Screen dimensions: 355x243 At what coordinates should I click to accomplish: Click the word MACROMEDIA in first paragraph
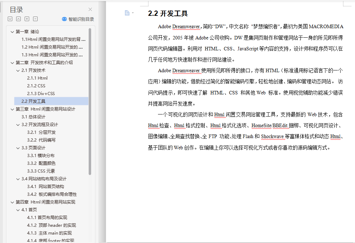pyautogui.click(x=326, y=26)
